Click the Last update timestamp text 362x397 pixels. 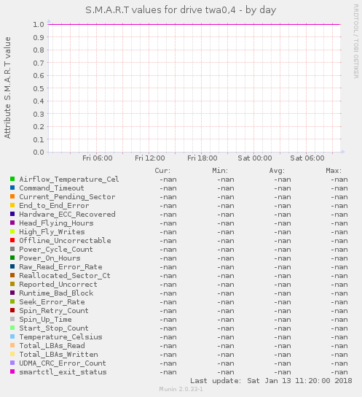tap(271, 380)
